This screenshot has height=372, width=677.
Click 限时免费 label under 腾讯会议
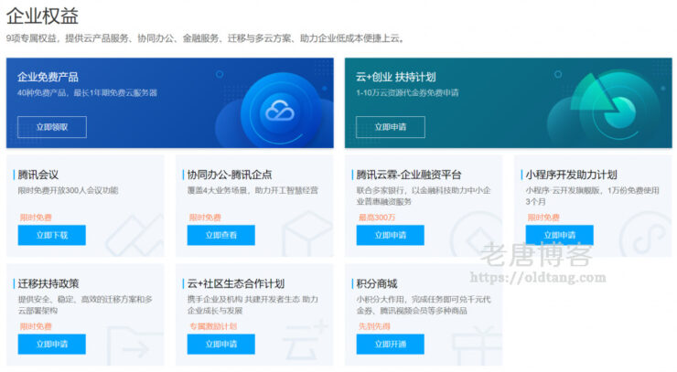coord(36,218)
